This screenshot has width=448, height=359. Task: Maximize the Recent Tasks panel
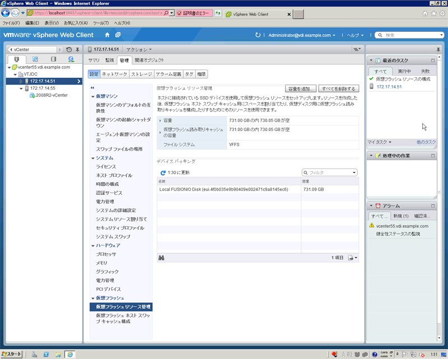433,60
